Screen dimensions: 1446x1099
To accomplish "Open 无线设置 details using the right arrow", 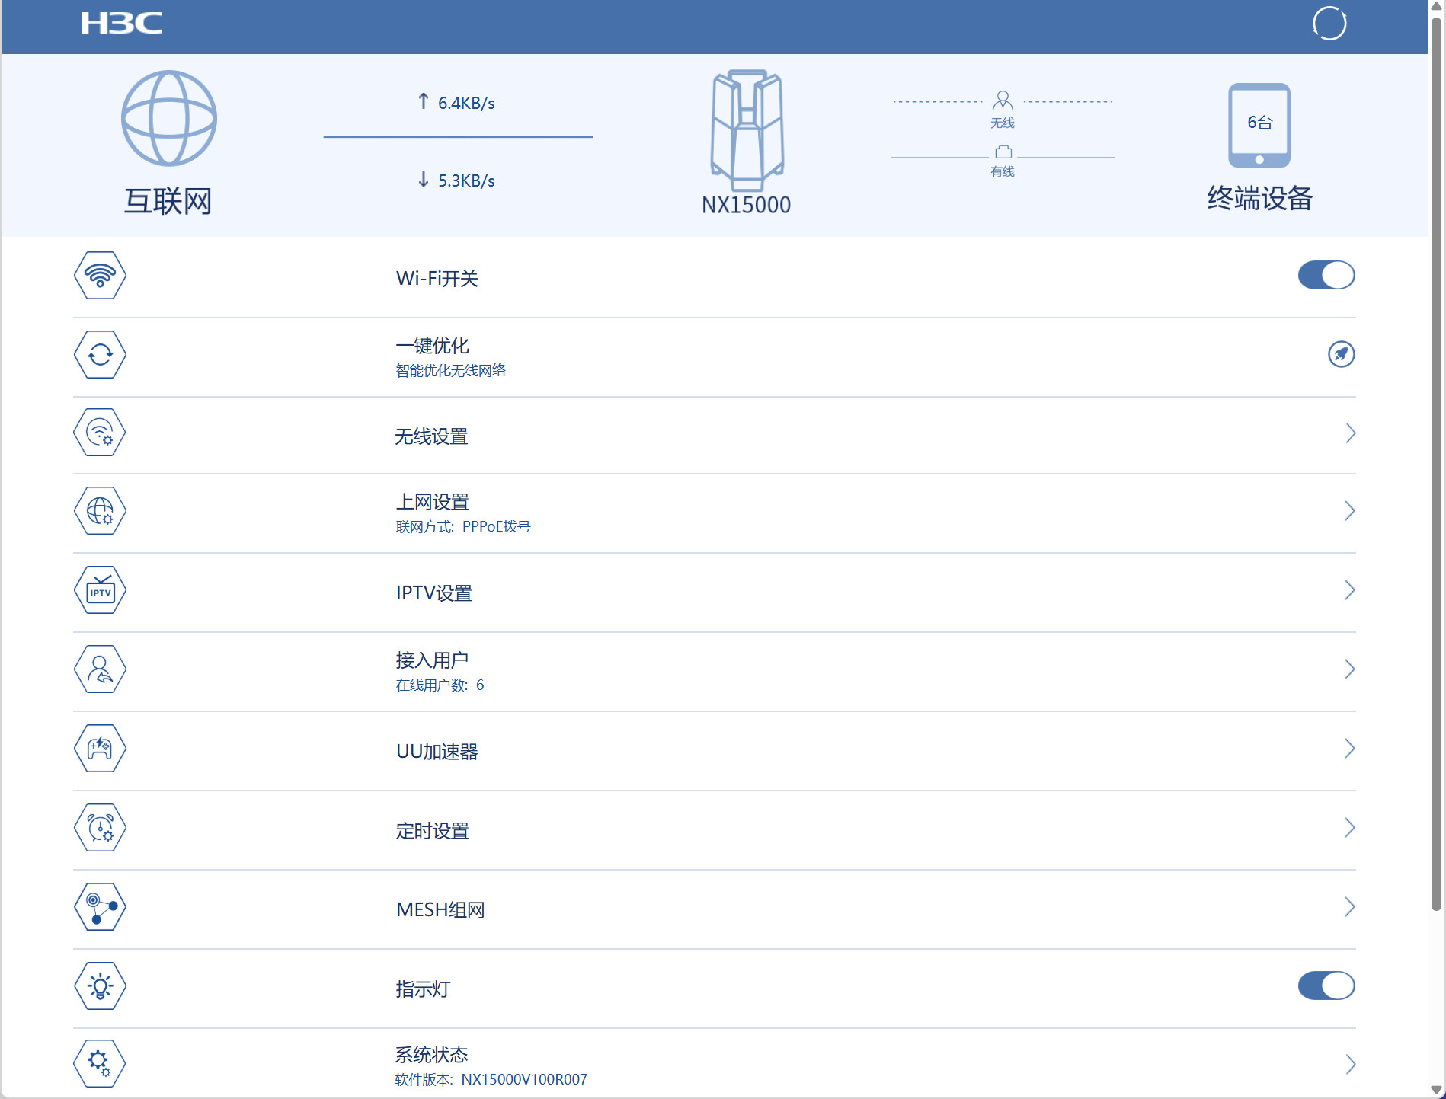I will (1351, 433).
